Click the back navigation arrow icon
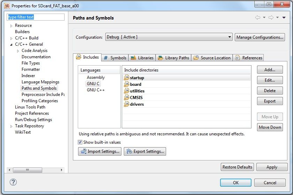This screenshot has width=293, height=195. (258, 17)
